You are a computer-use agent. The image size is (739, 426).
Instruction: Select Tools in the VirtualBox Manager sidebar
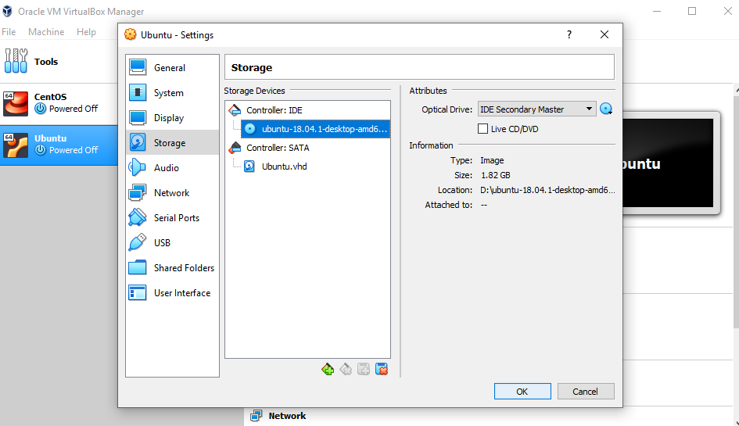[59, 61]
